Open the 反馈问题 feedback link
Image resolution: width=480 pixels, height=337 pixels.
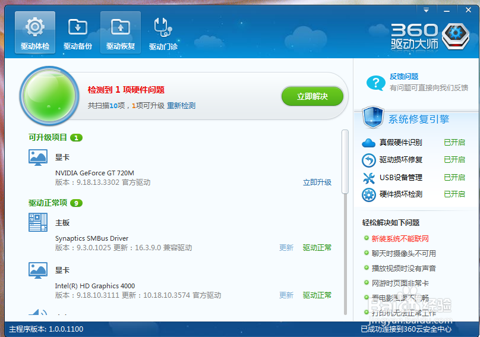pyautogui.click(x=404, y=77)
